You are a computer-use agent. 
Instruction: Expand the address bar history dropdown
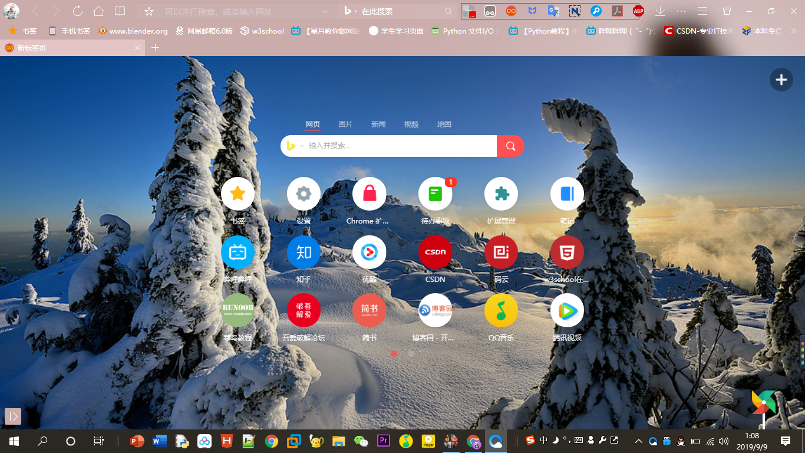click(325, 11)
